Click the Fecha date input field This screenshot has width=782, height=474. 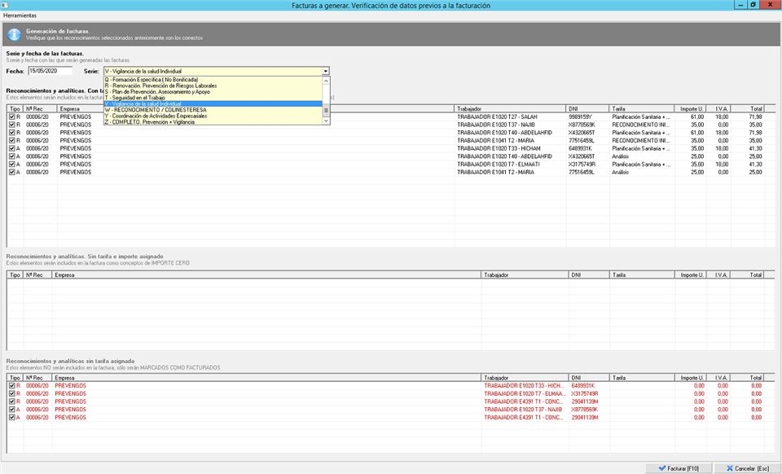(x=49, y=72)
